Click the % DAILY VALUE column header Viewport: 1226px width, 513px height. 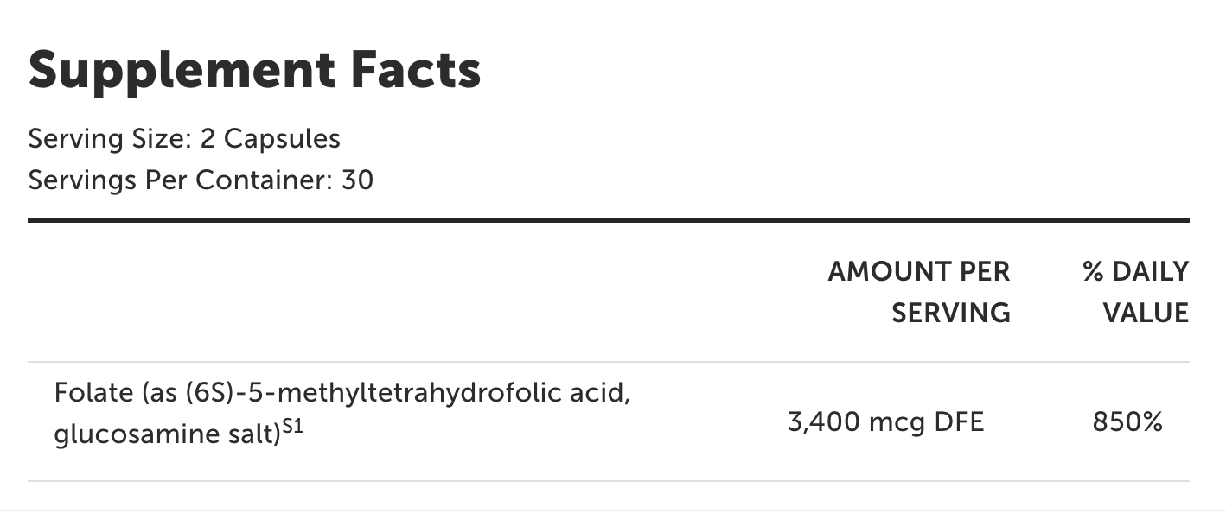(x=1135, y=292)
